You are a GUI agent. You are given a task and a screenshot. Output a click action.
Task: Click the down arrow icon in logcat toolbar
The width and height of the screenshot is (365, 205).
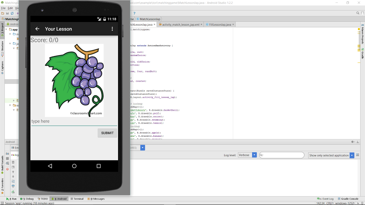coord(13,177)
